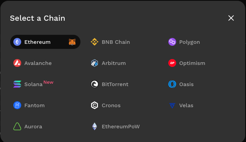Select the Polygon network label
Image resolution: width=246 pixels, height=142 pixels.
(x=190, y=42)
